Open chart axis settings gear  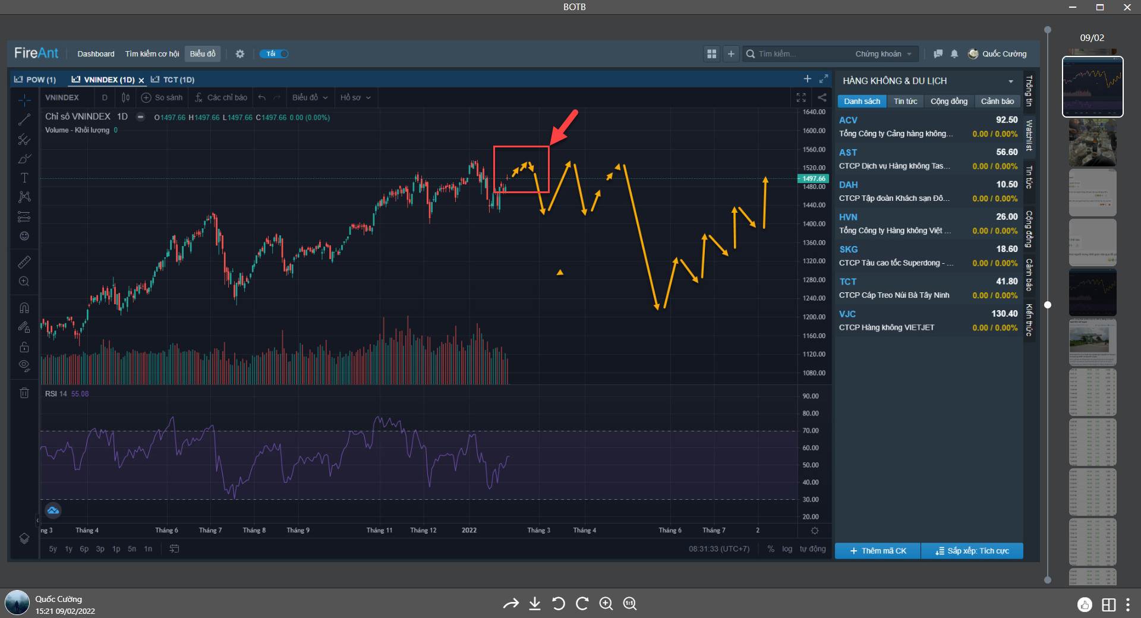(x=815, y=531)
